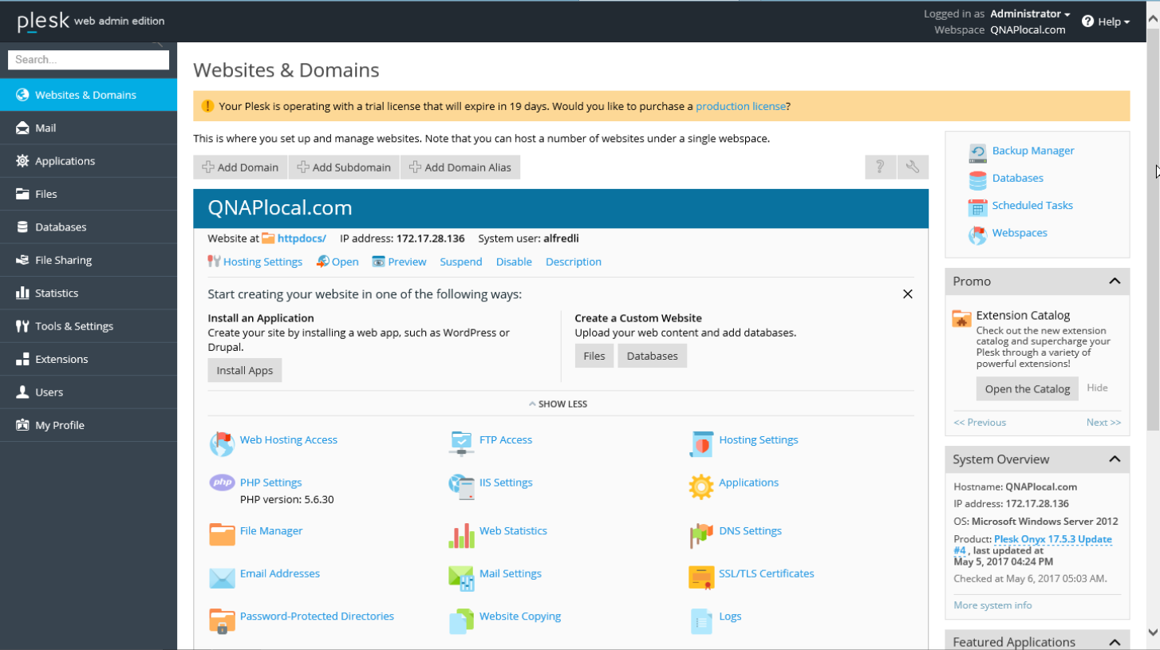Open the Administrator account dropdown
The image size is (1160, 650).
coord(1029,14)
